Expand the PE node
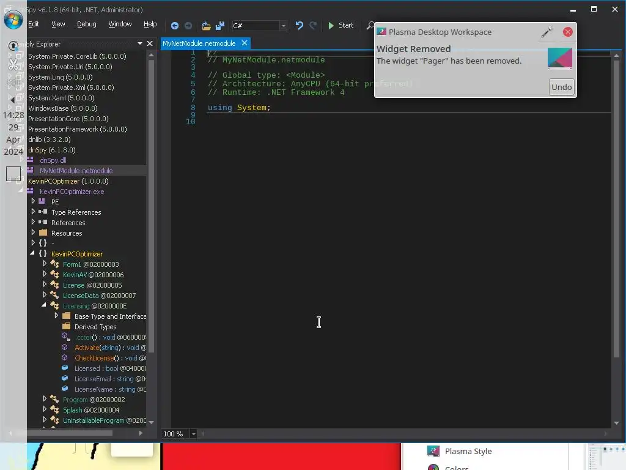This screenshot has width=626, height=470. click(33, 201)
